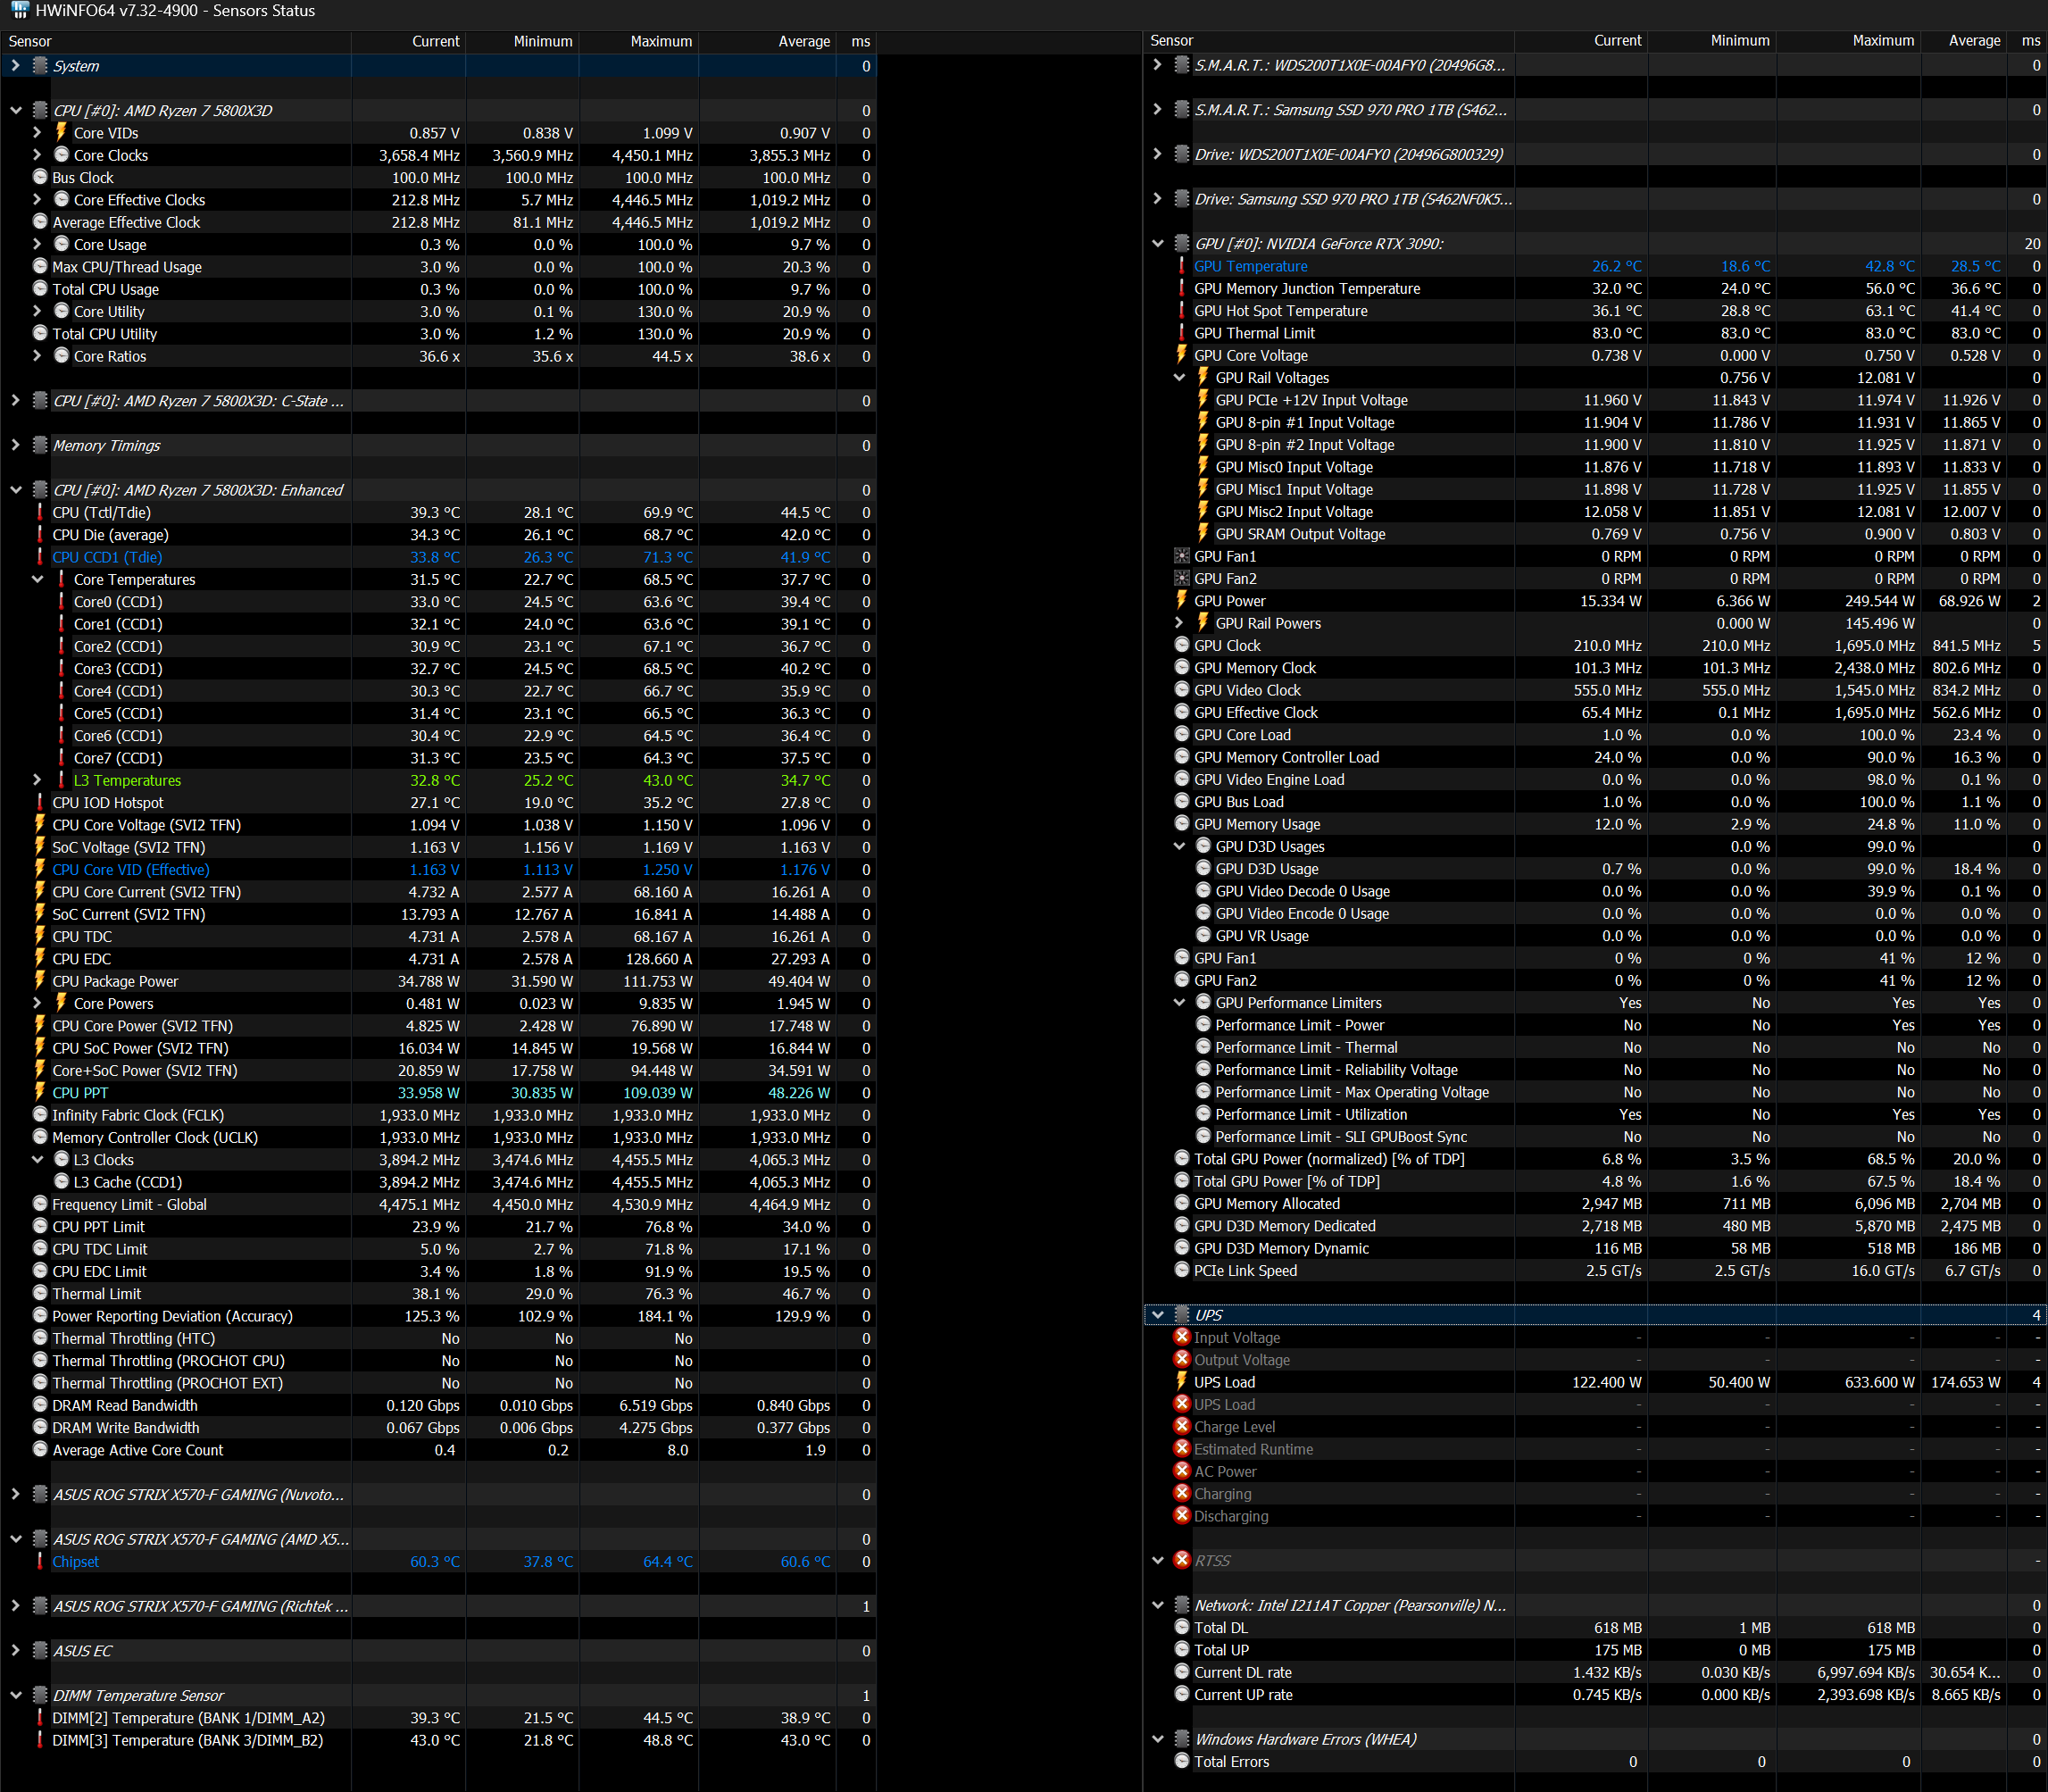Click the right panel ms column header
Image resolution: width=2048 pixels, height=1792 pixels.
[x=2027, y=41]
